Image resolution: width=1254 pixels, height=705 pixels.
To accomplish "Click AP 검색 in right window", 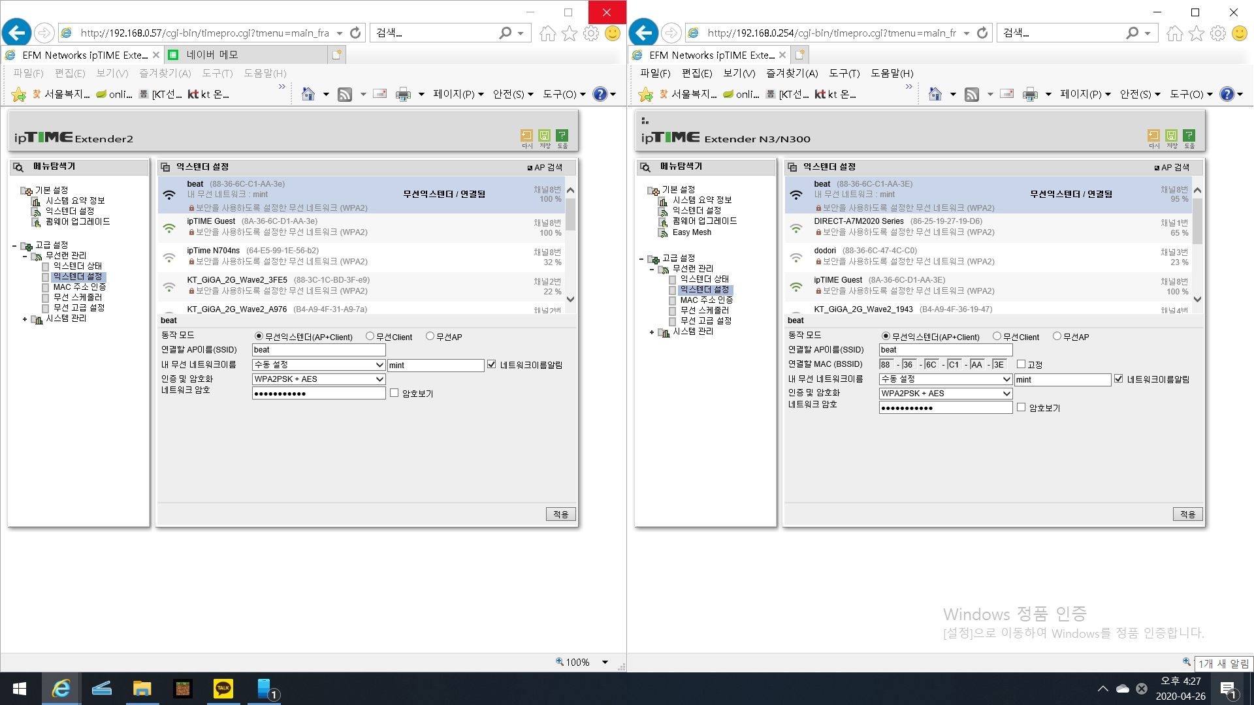I will tap(1172, 167).
